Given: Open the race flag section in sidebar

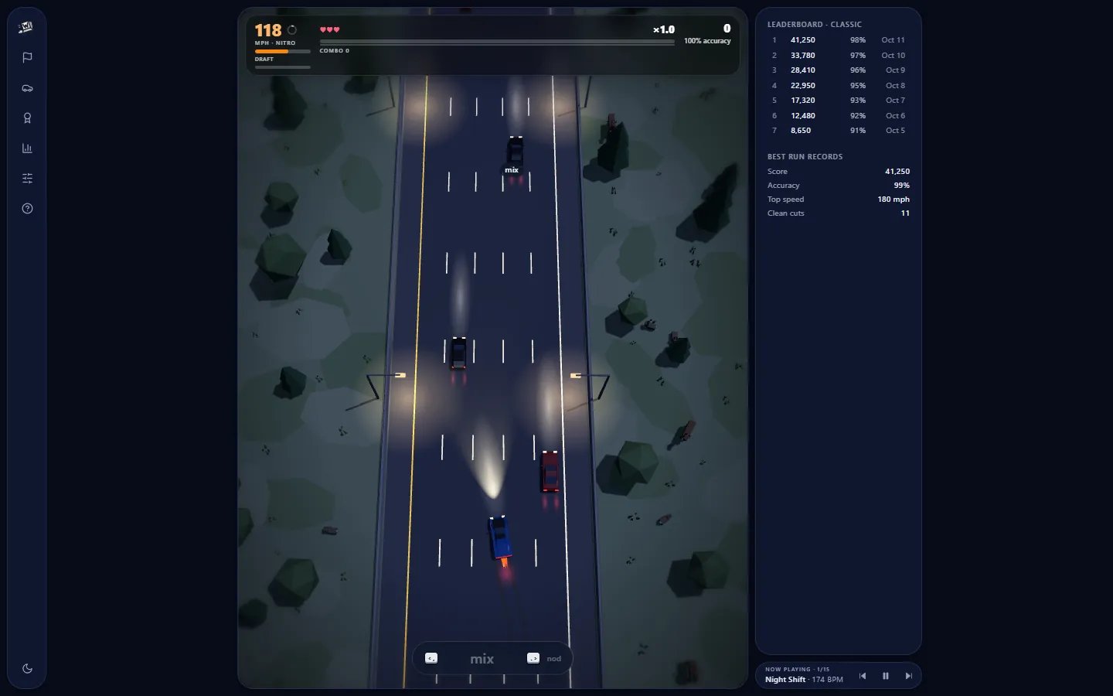Looking at the screenshot, I should (x=27, y=57).
